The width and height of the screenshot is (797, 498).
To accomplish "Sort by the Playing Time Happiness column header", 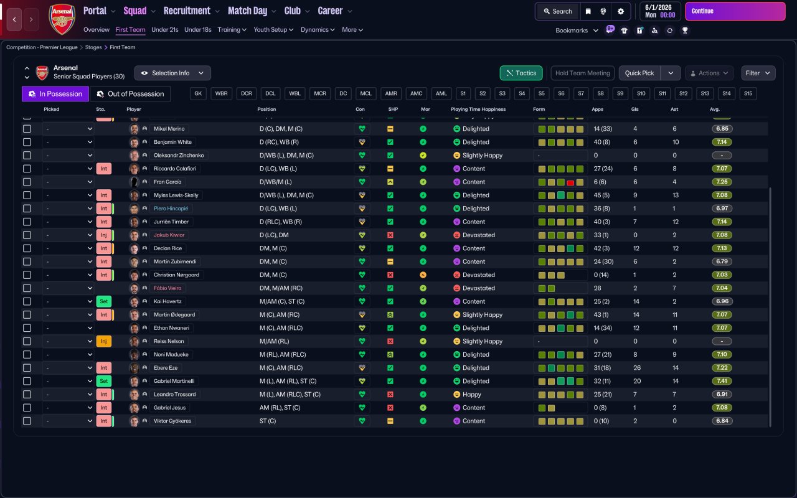I will click(x=478, y=109).
